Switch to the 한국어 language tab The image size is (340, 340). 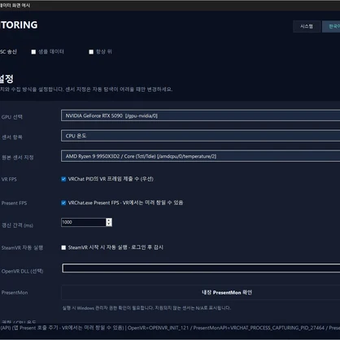coord(331,26)
